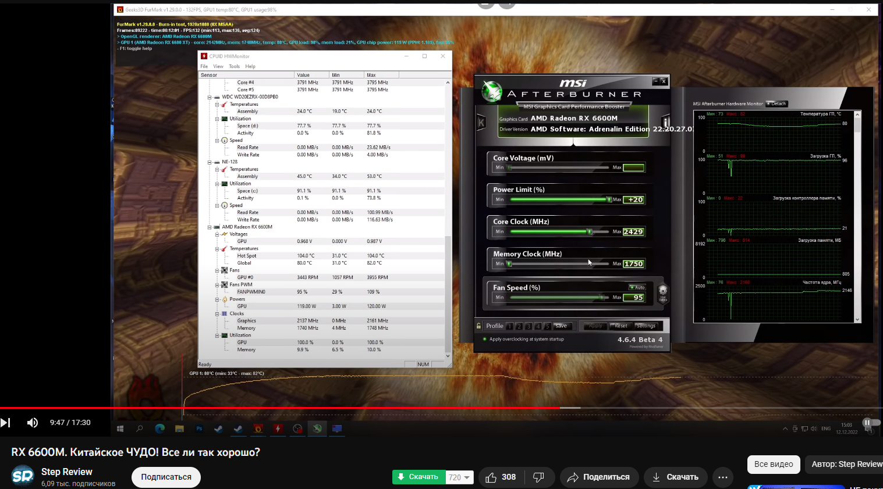Click the Core Clock value field 2429

pos(633,231)
